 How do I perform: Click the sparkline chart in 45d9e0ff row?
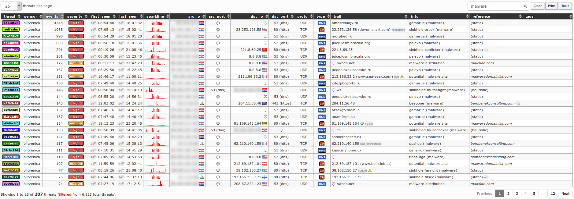(x=156, y=123)
